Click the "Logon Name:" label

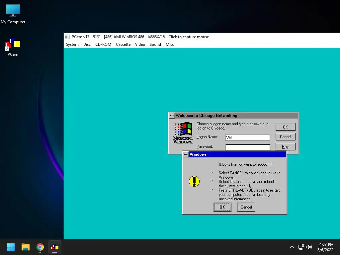207,137
